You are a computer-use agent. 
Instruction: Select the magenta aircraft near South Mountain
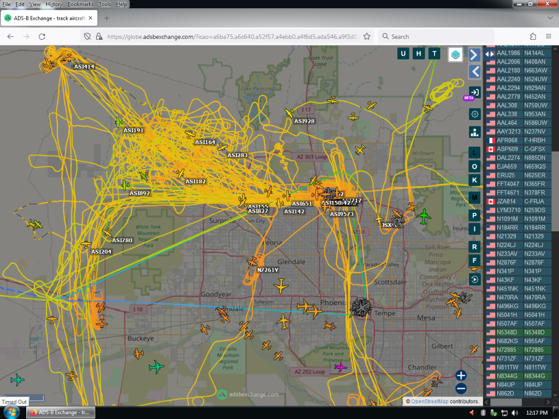pyautogui.click(x=341, y=367)
